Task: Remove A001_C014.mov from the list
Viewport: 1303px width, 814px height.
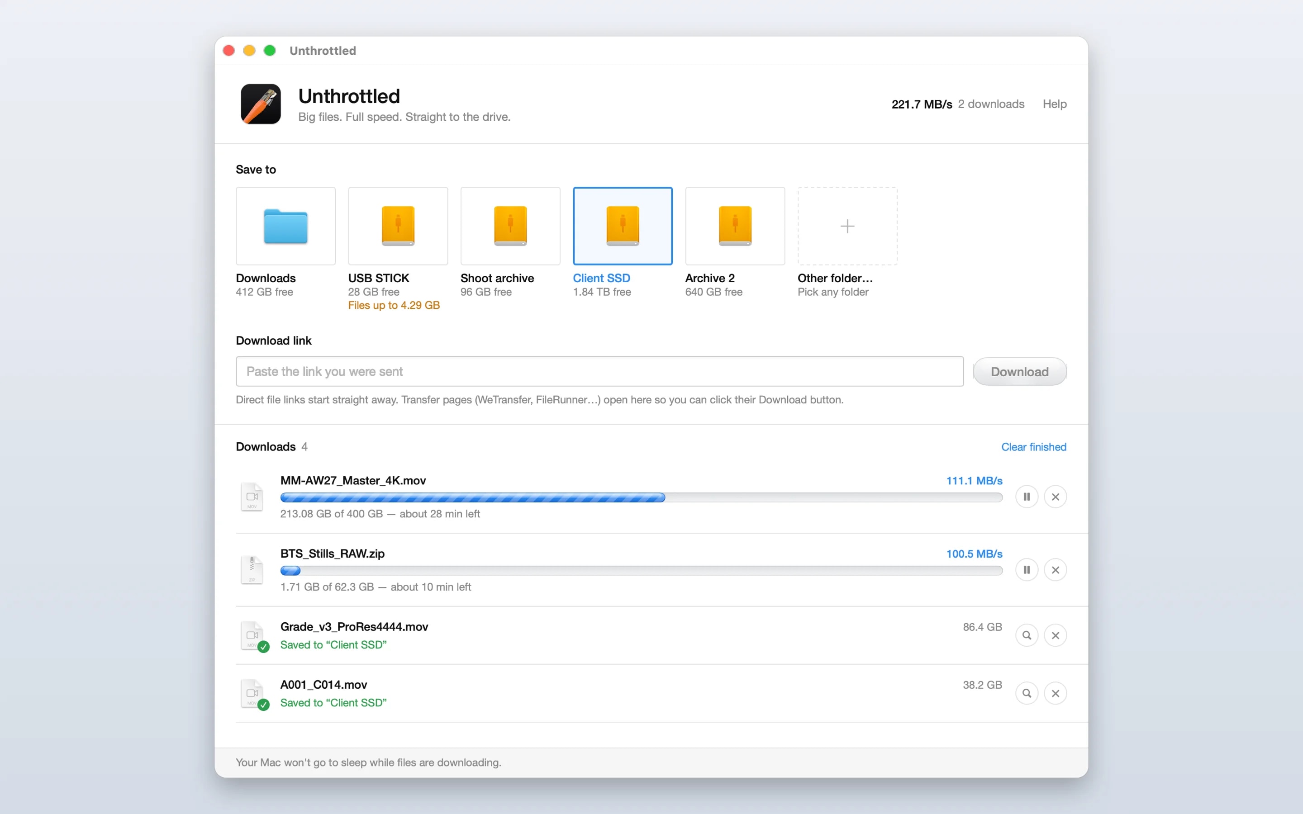Action: point(1056,693)
